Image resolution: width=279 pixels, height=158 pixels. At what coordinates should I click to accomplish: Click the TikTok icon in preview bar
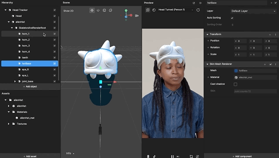154,156
